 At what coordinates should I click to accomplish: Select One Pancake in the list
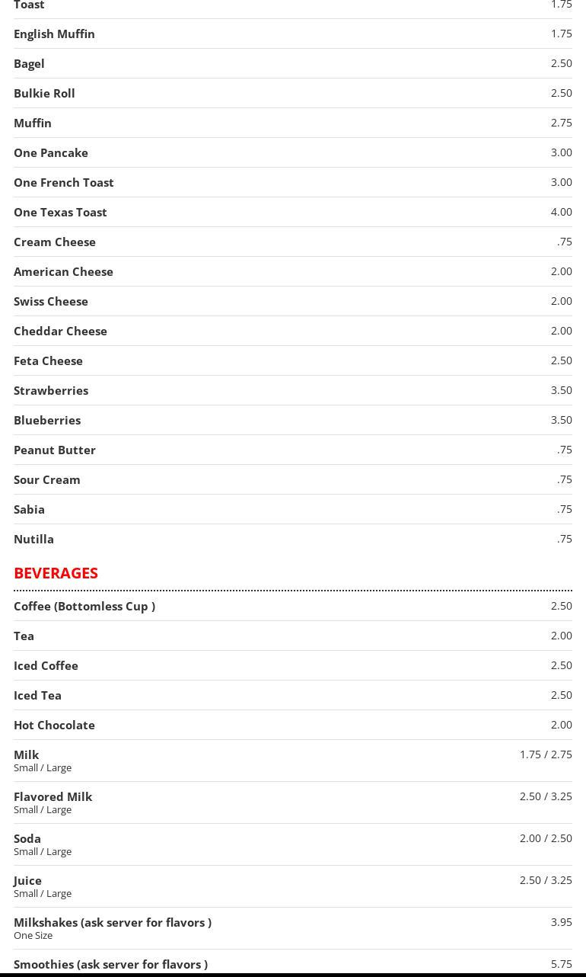51,152
